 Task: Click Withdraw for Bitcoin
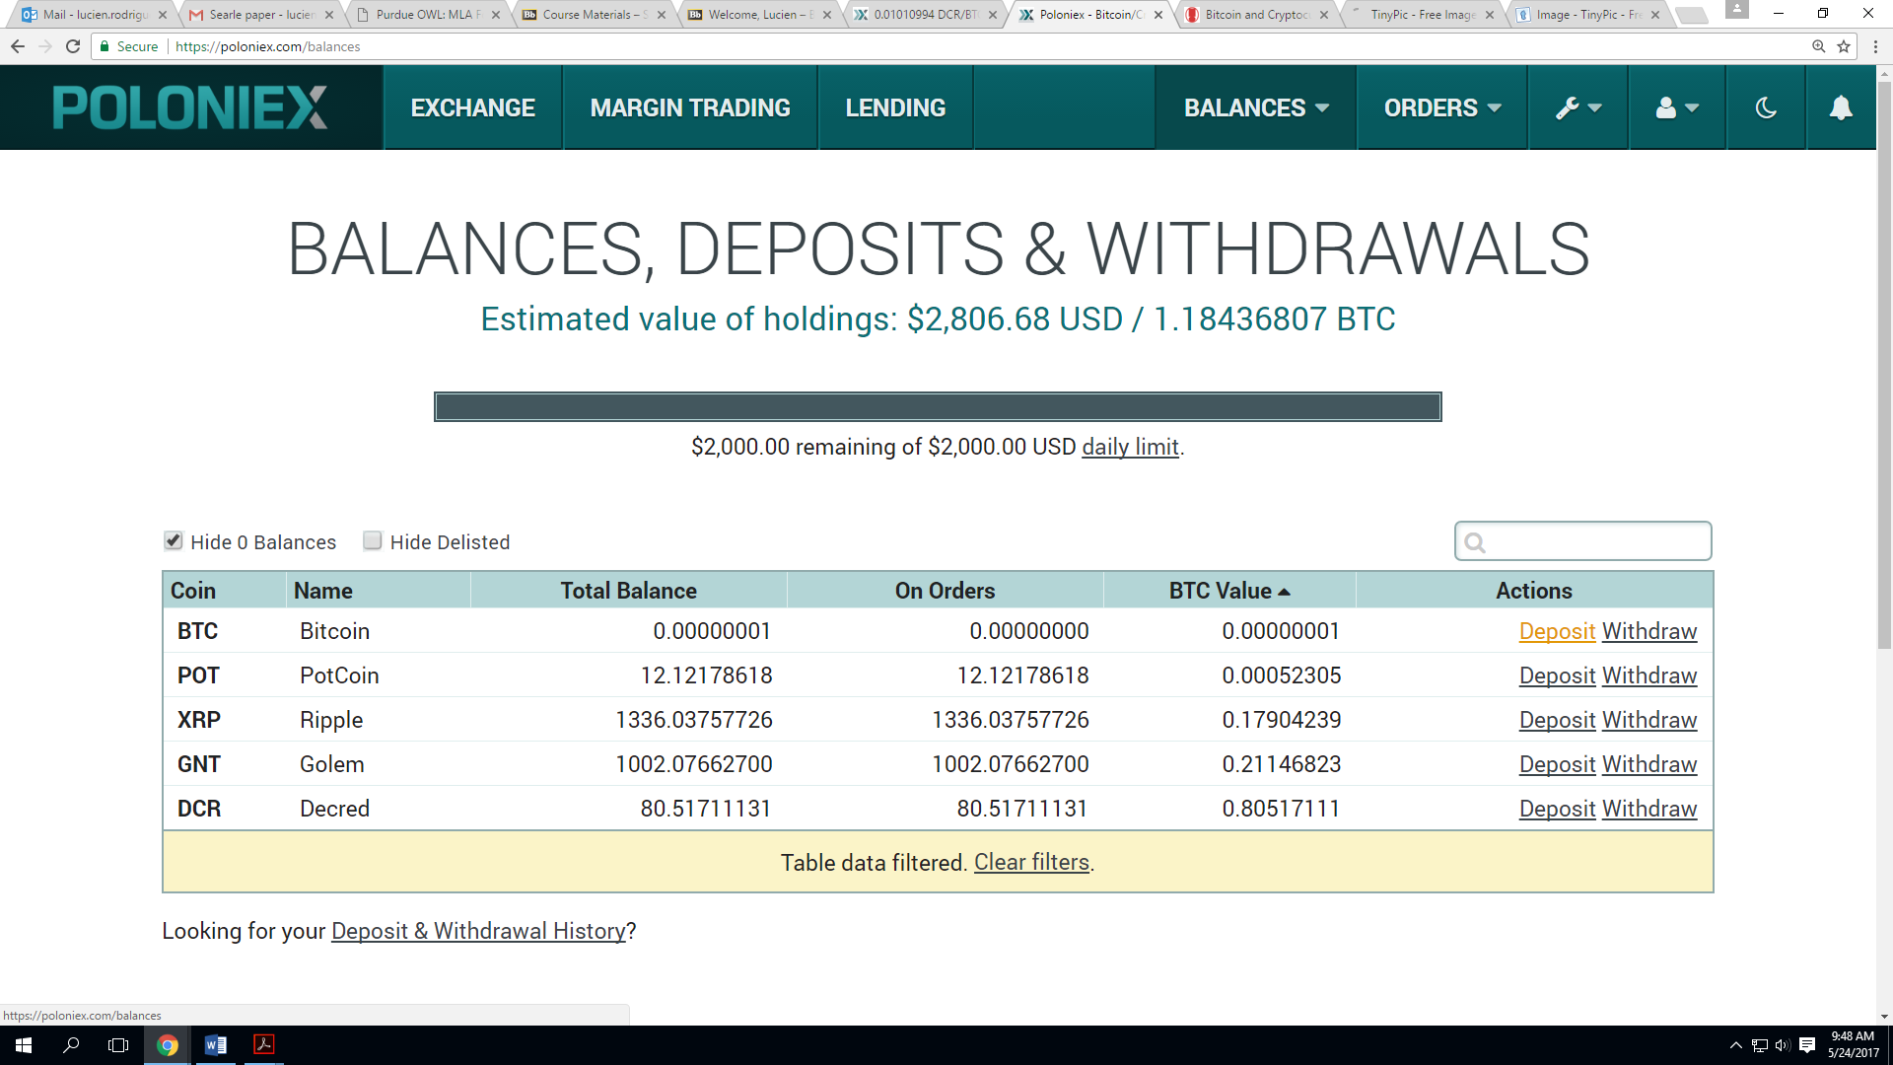[1649, 631]
